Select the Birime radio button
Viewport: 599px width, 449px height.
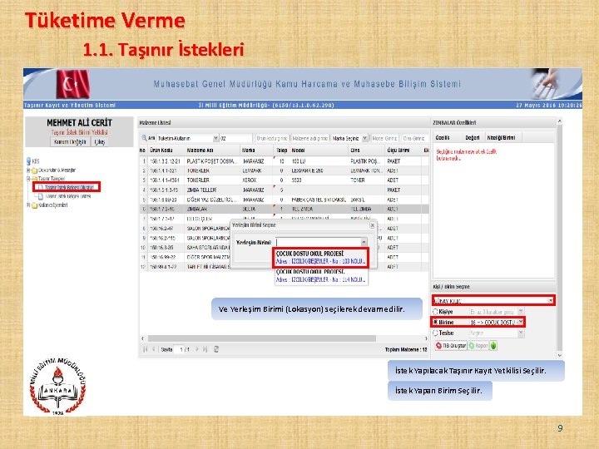[435, 323]
